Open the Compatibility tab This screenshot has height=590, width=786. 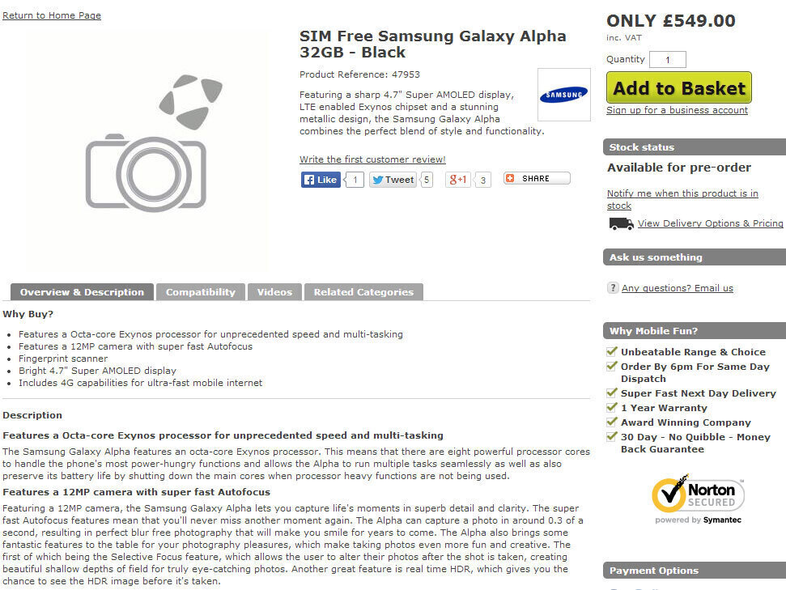point(201,292)
